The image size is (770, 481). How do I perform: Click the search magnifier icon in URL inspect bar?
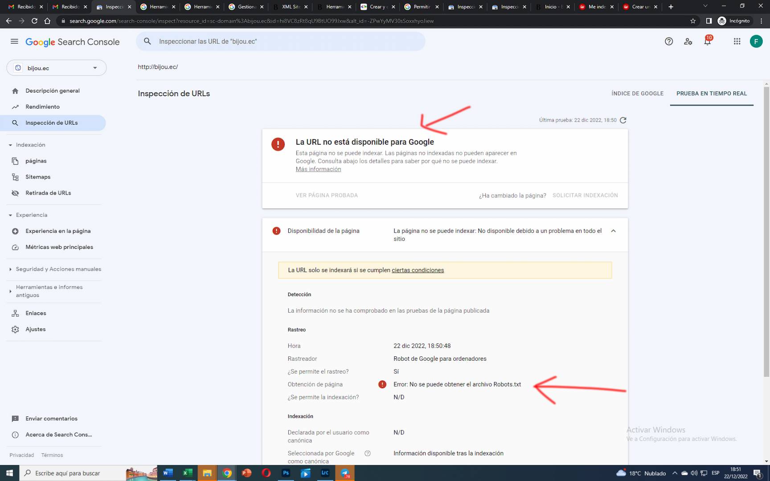[x=147, y=41]
